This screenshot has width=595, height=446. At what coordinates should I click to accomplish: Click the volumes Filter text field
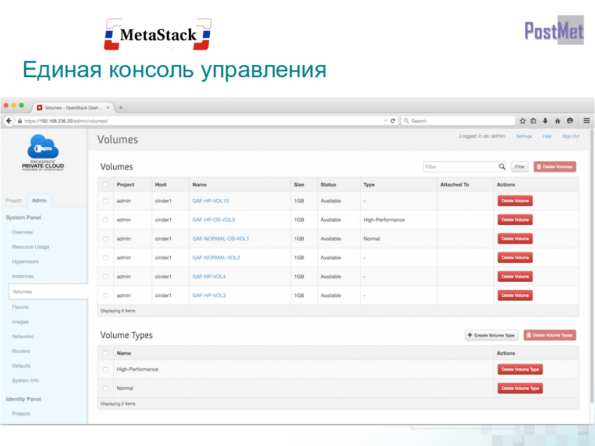460,167
